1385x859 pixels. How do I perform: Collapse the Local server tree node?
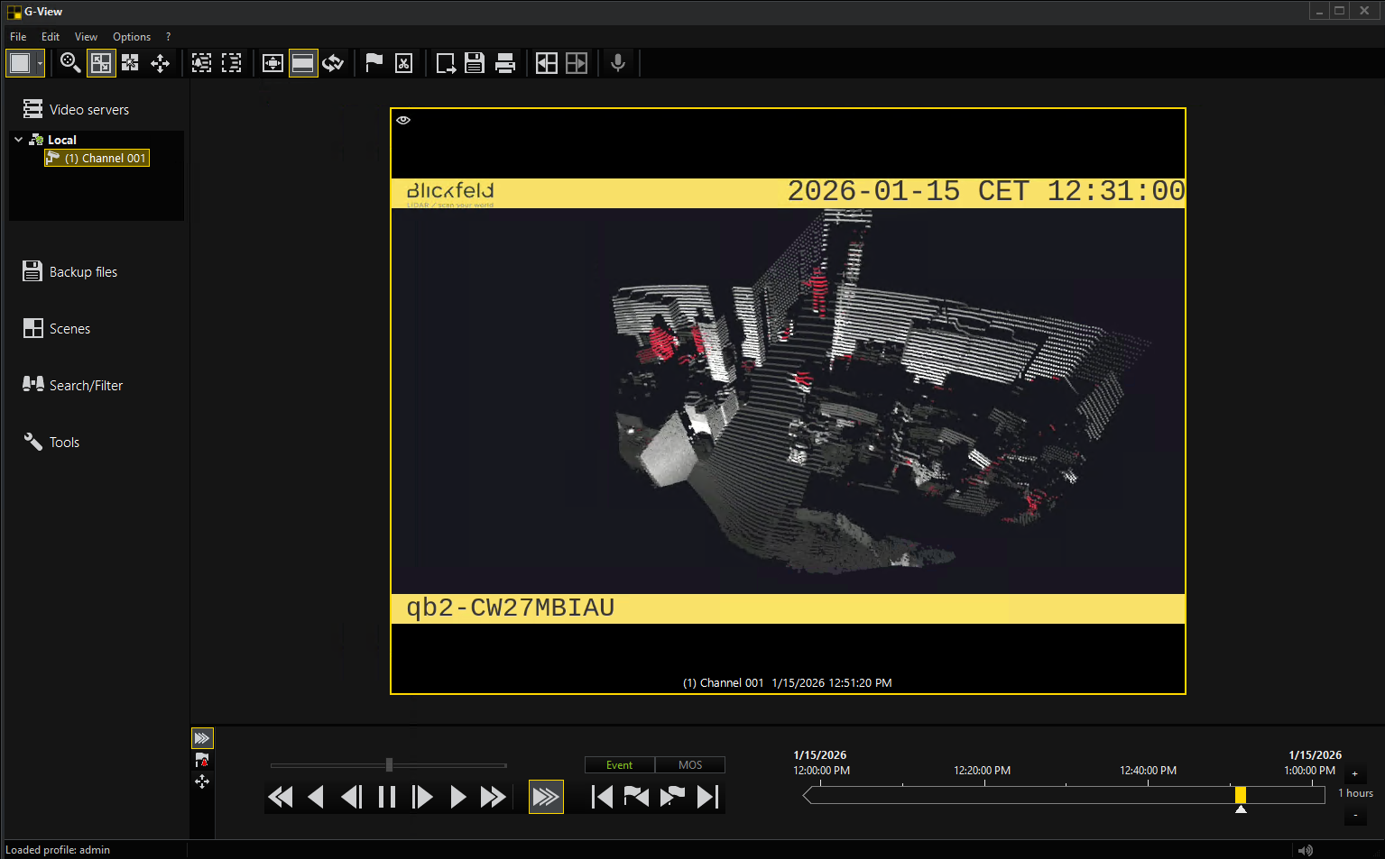[x=19, y=140]
